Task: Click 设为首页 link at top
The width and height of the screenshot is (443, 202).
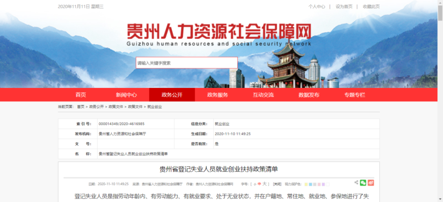Action: (344, 7)
